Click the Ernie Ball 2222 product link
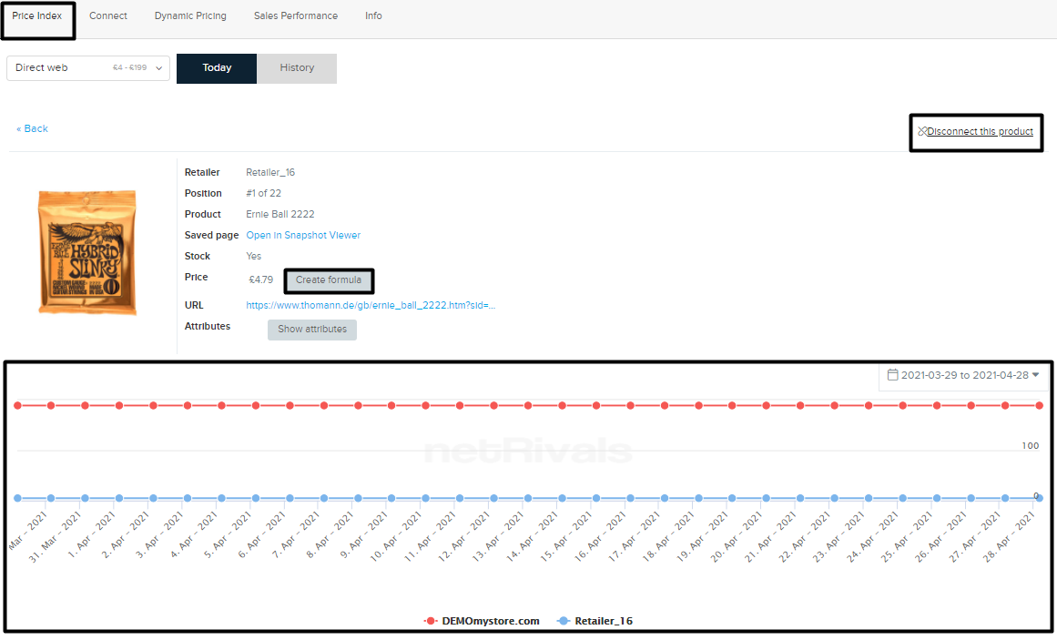 [280, 215]
